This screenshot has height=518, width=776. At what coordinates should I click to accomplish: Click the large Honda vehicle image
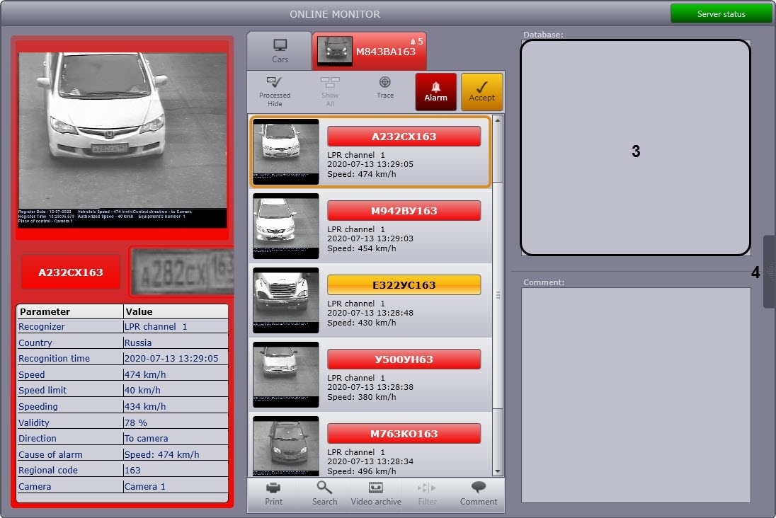122,140
